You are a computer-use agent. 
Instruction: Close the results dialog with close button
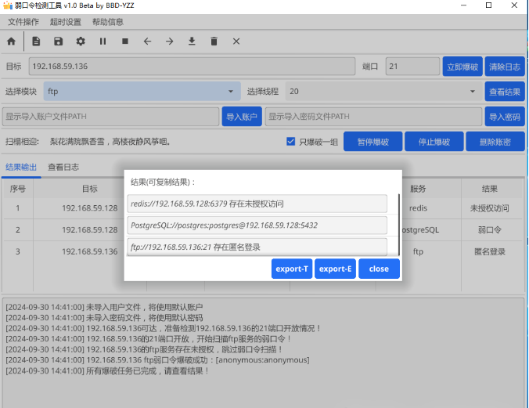point(379,269)
